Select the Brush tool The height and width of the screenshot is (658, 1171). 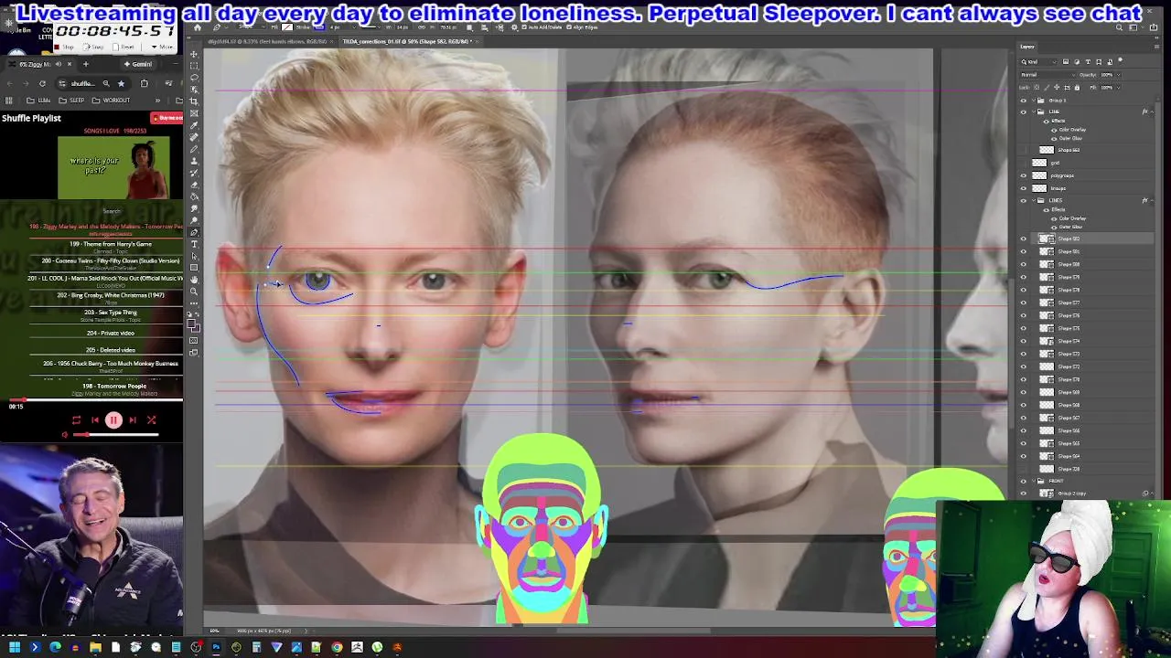(194, 148)
